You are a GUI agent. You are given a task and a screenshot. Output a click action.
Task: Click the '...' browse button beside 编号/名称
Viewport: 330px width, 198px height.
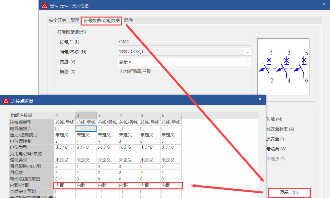[247, 52]
